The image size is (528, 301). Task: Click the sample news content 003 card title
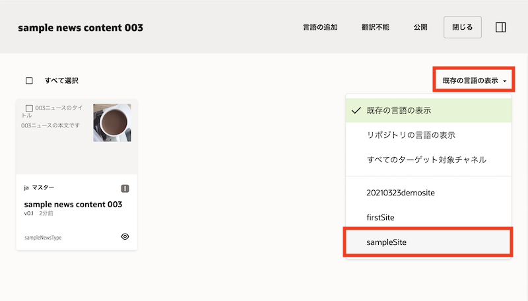73,204
